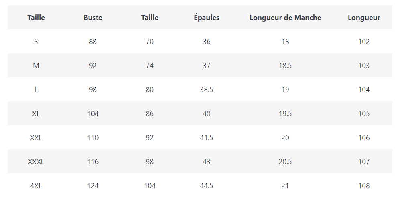400x201 pixels.
Task: Select the 4XL size row label
Action: point(36,186)
